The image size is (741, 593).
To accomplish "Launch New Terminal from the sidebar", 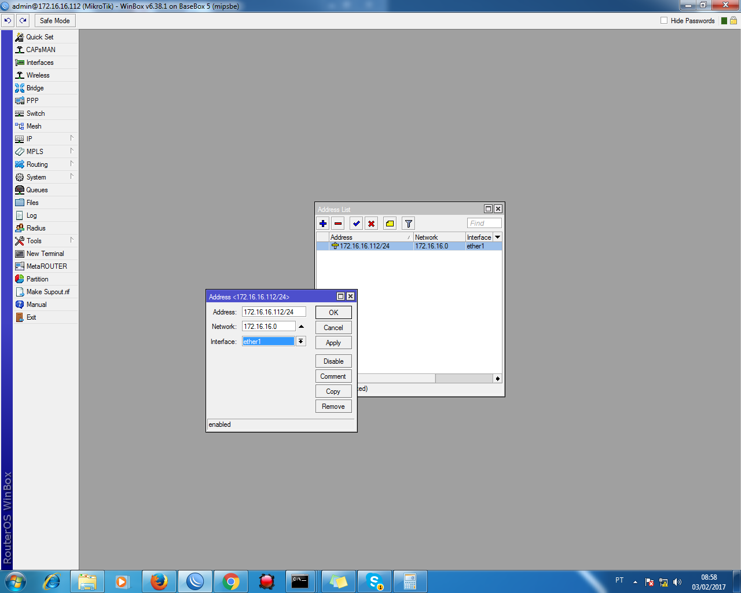I will [x=46, y=254].
